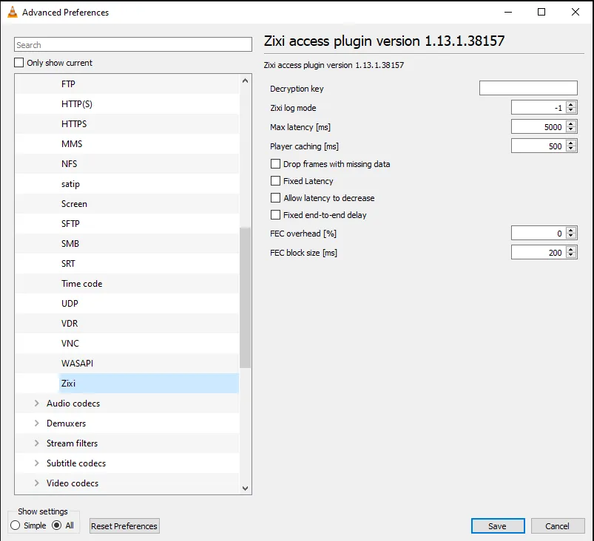Expand the Demuxers tree node
594x541 pixels.
pyautogui.click(x=37, y=423)
